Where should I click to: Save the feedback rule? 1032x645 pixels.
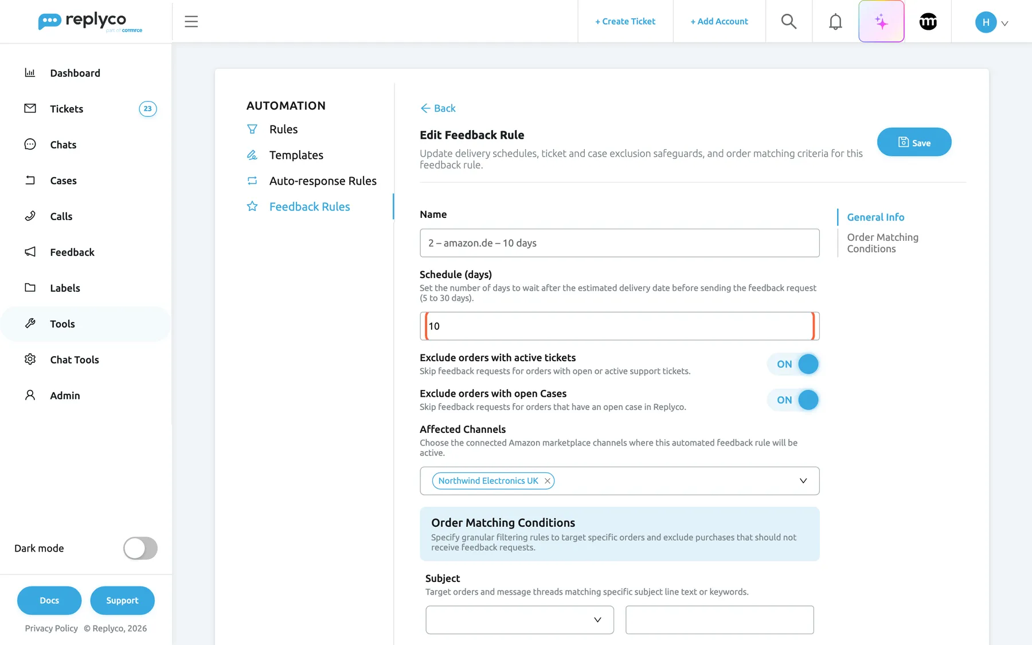[914, 142]
